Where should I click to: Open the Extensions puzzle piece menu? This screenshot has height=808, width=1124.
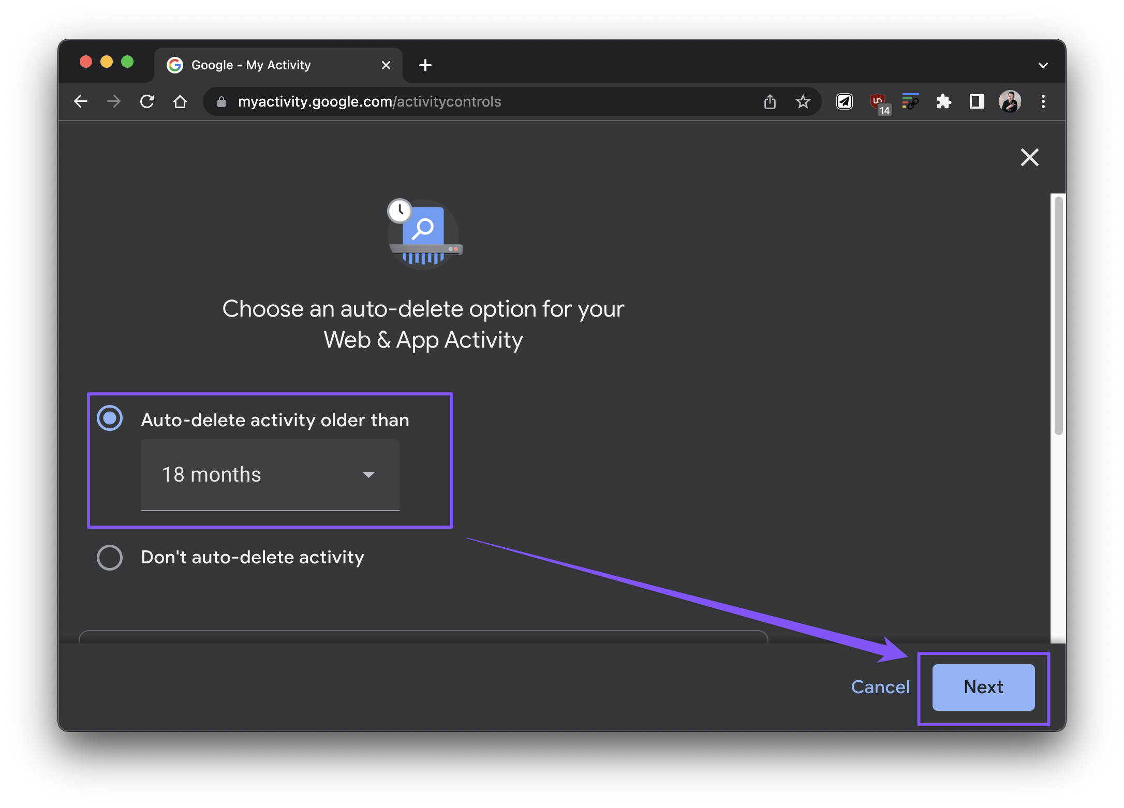coord(943,101)
